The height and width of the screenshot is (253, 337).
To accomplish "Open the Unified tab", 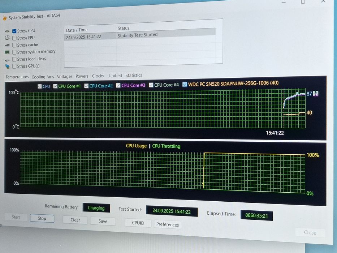I will (115, 76).
